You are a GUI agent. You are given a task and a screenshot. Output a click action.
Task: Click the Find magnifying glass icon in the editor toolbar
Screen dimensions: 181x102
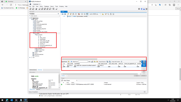coord(108,14)
